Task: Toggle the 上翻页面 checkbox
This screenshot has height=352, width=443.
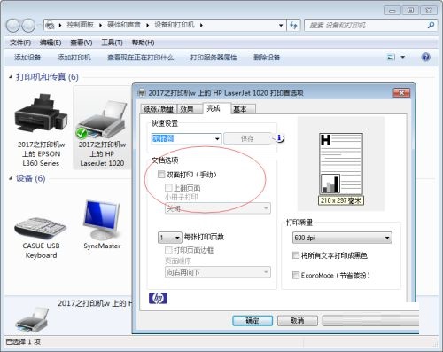Action: pos(168,187)
